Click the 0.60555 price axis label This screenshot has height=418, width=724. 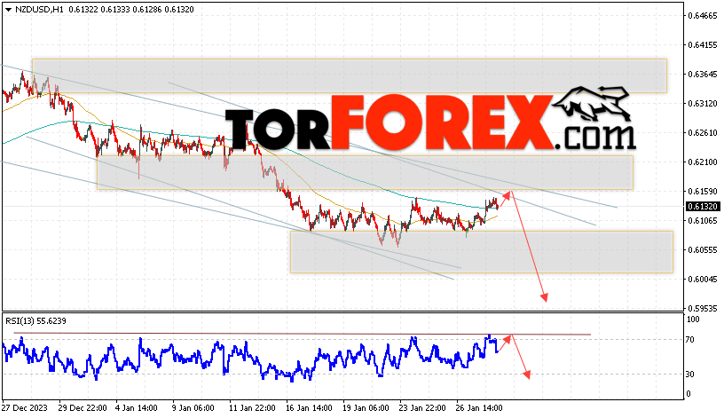[x=703, y=250]
